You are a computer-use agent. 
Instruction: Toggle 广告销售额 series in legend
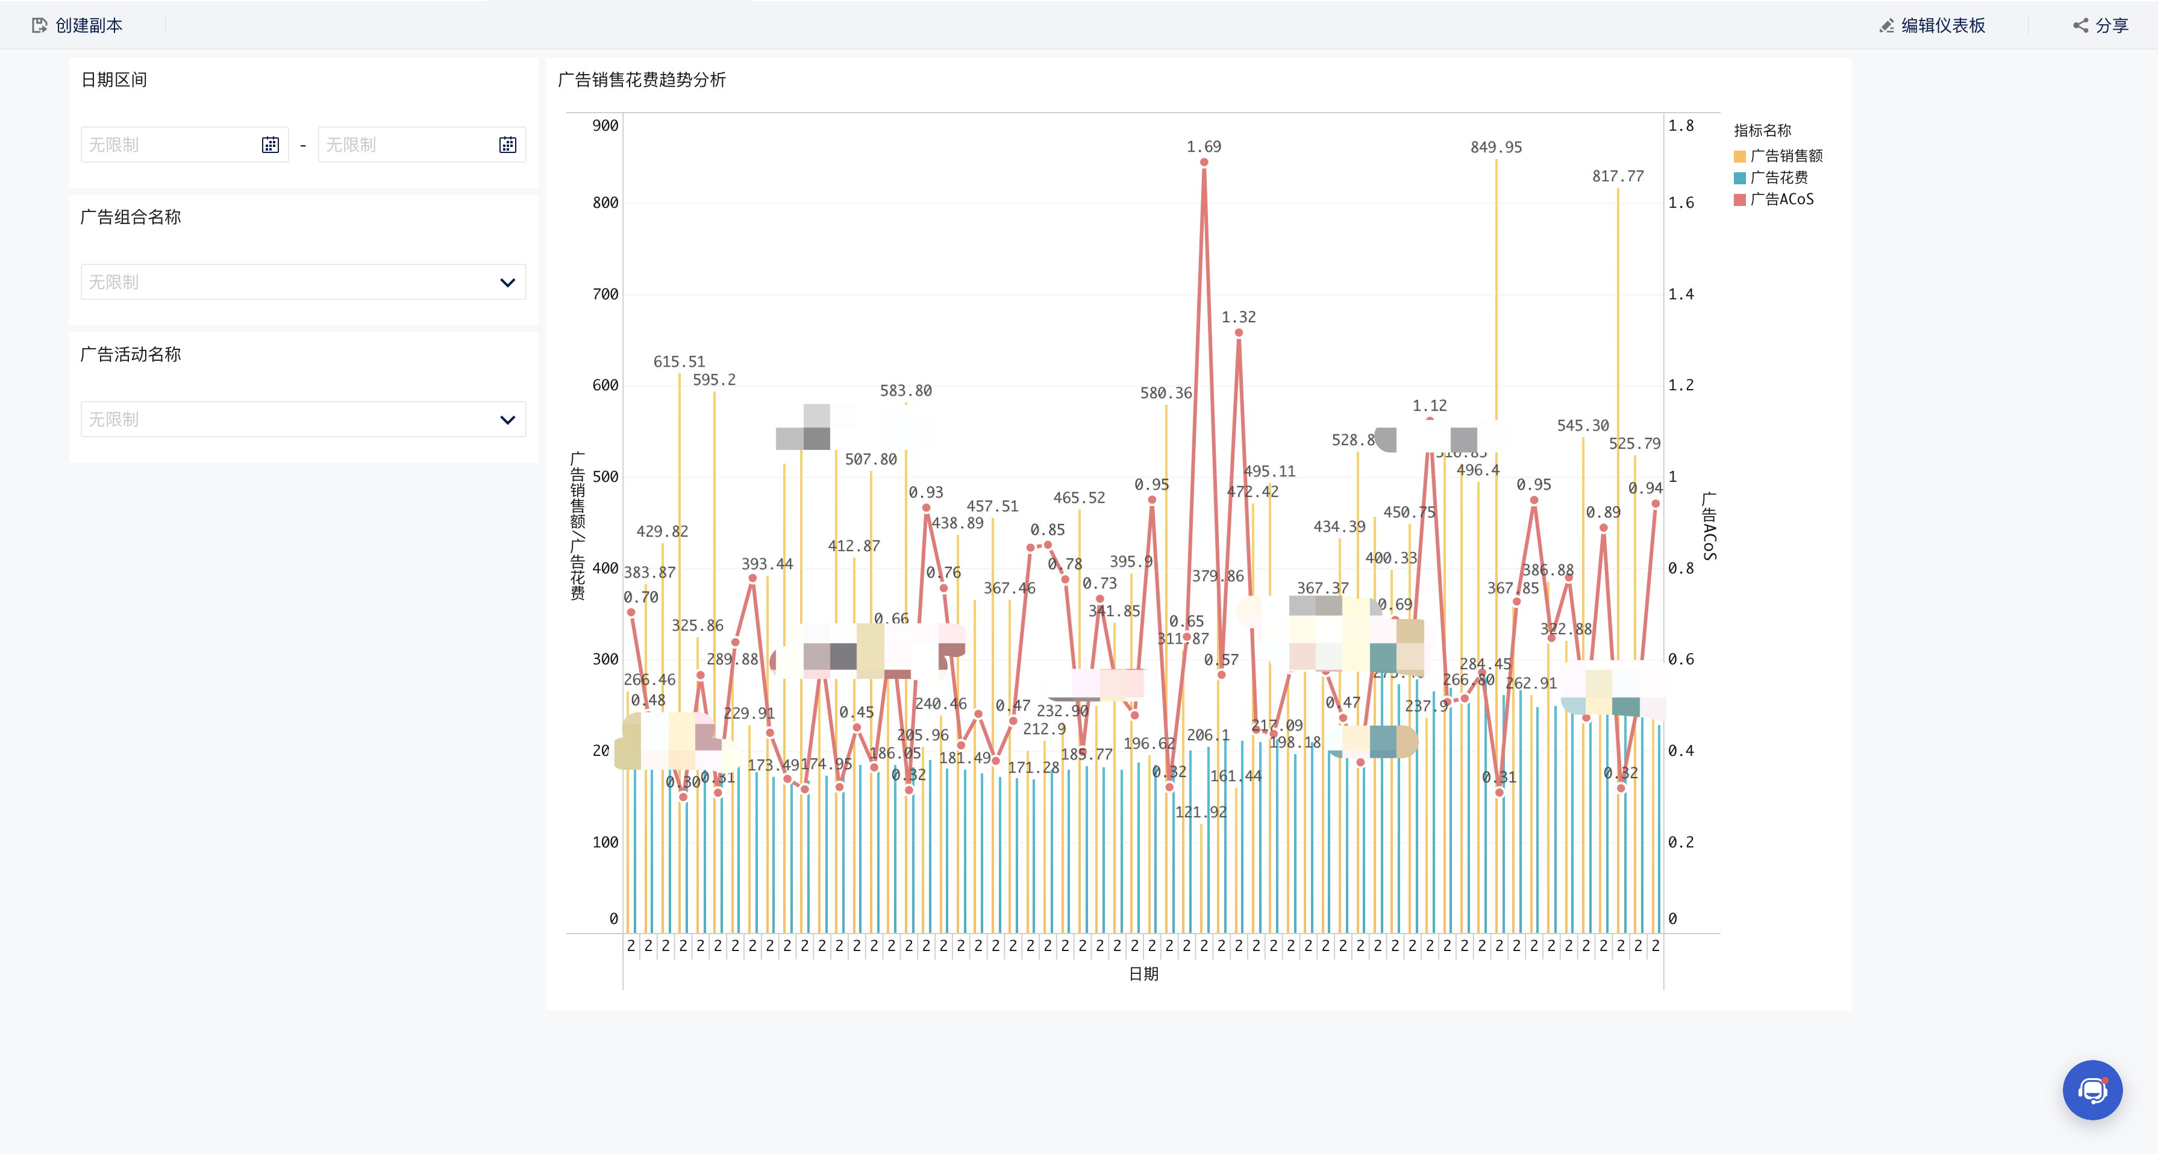[x=1786, y=156]
